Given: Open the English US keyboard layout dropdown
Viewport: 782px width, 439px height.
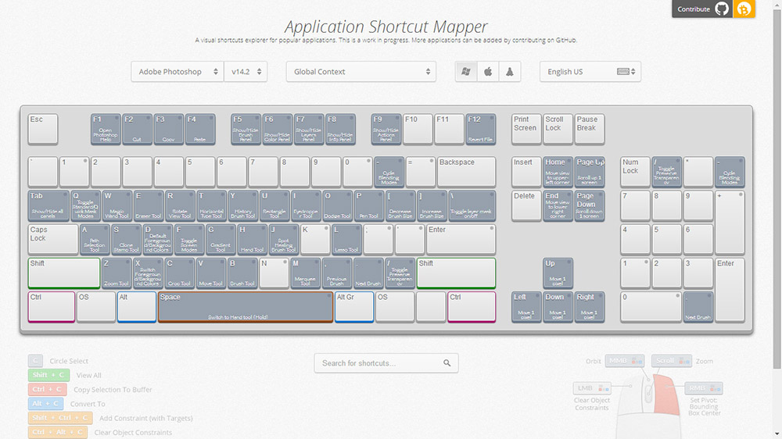Looking at the screenshot, I should [590, 72].
